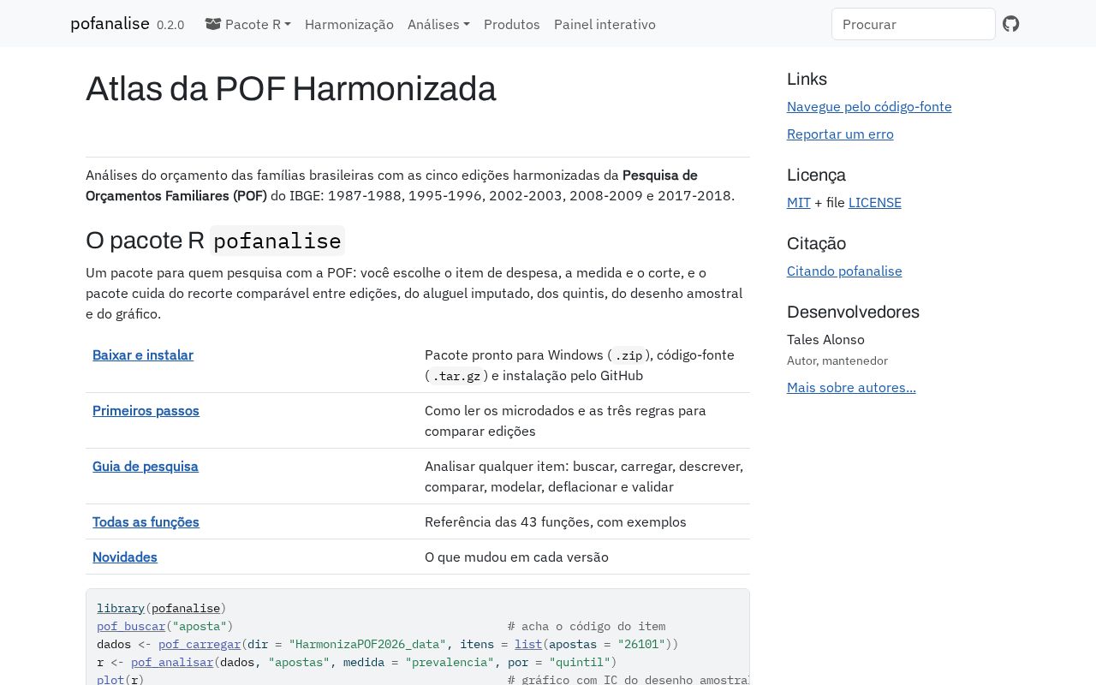Click the Licença sidebar heading

[x=816, y=175]
